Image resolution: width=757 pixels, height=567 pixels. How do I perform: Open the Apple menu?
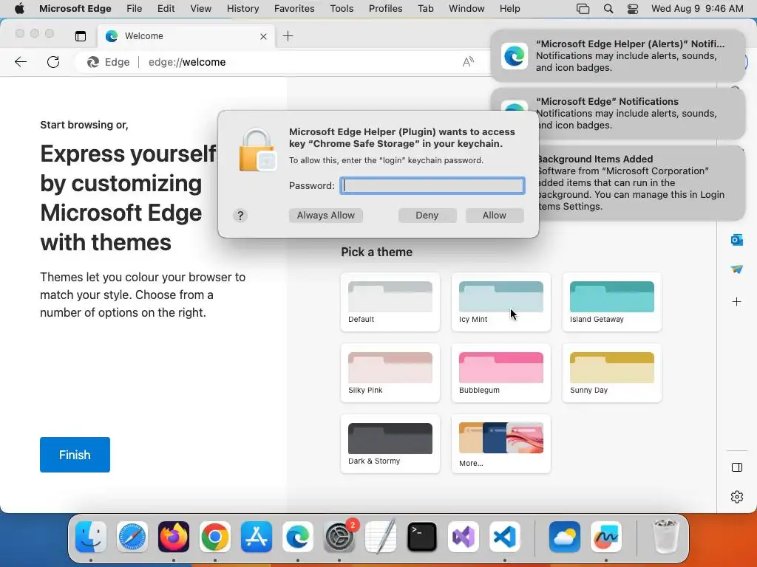coord(19,9)
